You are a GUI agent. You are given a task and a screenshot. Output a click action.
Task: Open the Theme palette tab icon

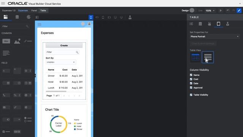click(28, 17)
